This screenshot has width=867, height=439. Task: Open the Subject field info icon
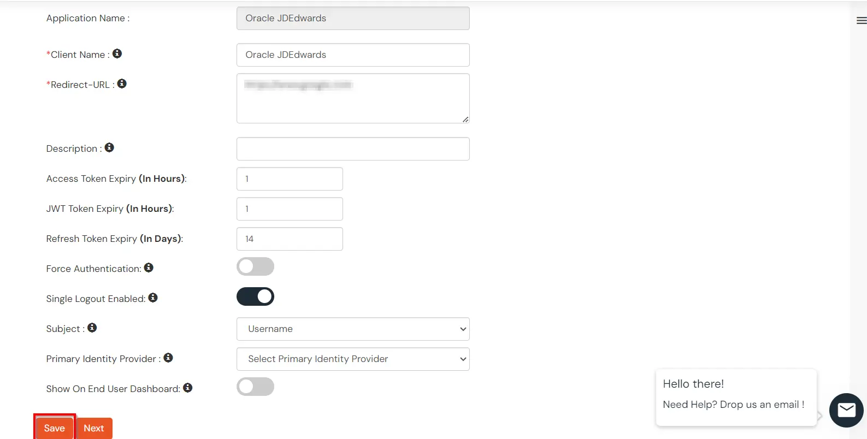[x=92, y=327]
